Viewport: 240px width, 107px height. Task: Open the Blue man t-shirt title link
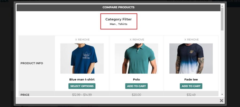click(x=82, y=79)
